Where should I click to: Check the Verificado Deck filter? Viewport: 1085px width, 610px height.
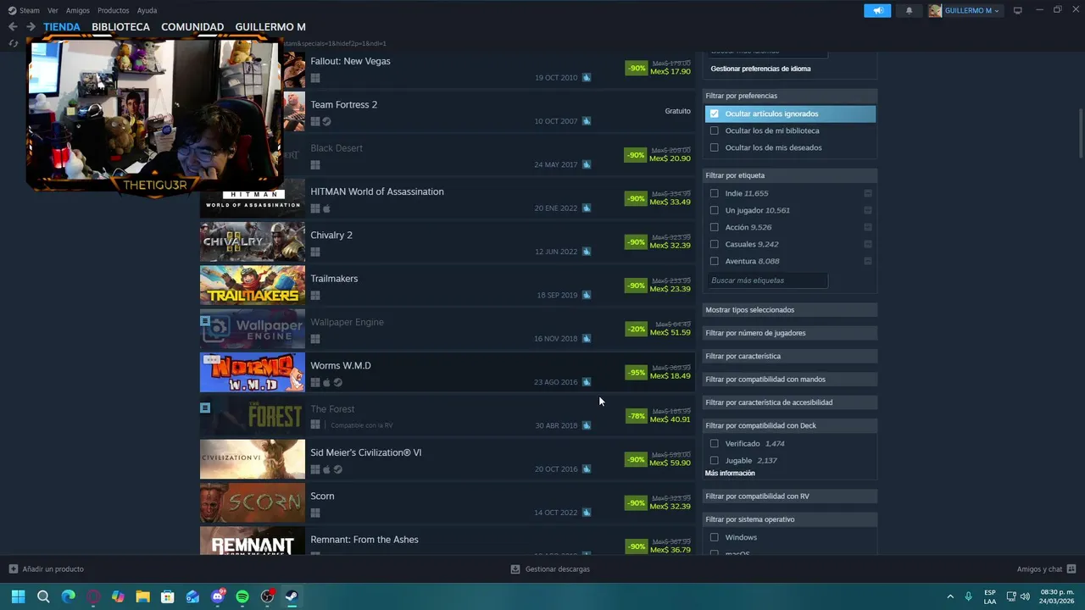point(715,443)
